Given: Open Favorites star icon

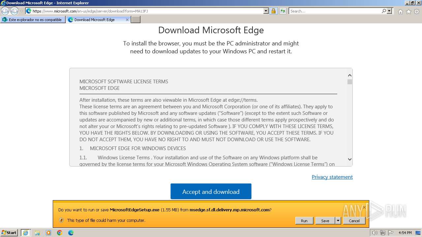Looking at the screenshot, I should pyautogui.click(x=408, y=12).
